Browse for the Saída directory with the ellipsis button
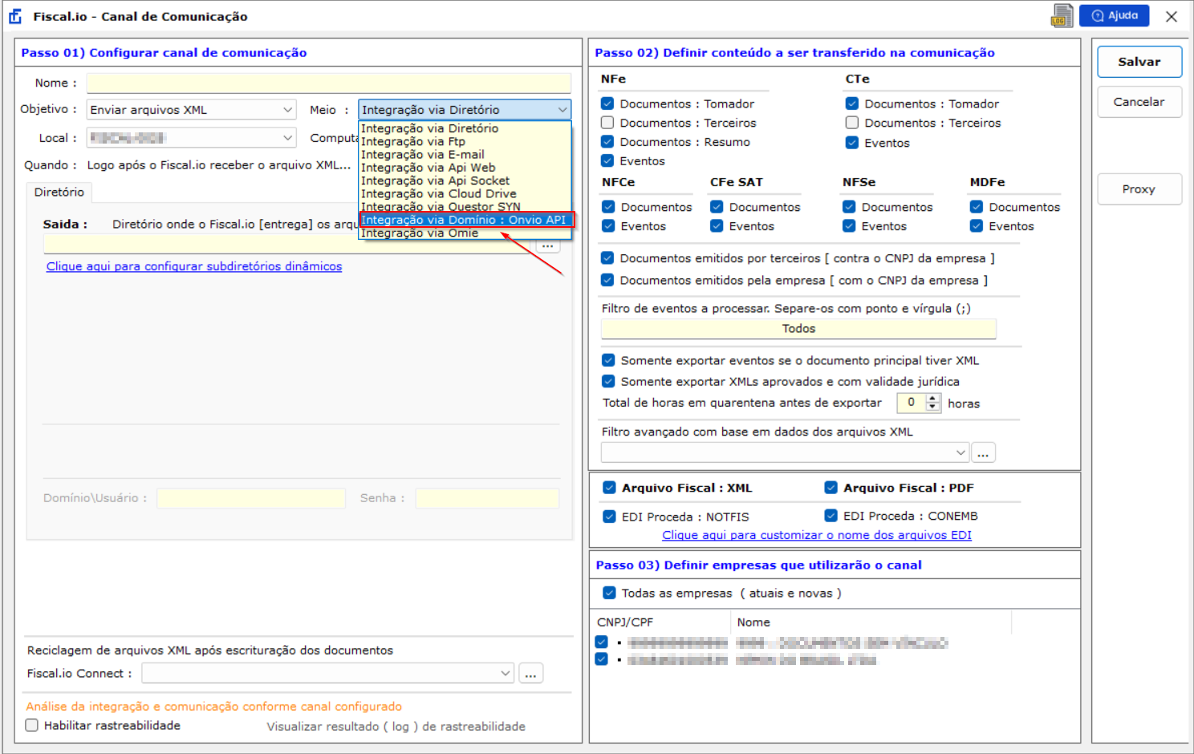 (x=548, y=245)
